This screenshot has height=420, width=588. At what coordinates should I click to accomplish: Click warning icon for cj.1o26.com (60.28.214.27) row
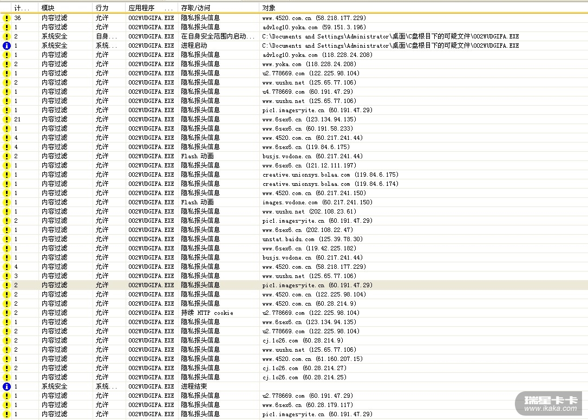(x=6, y=368)
